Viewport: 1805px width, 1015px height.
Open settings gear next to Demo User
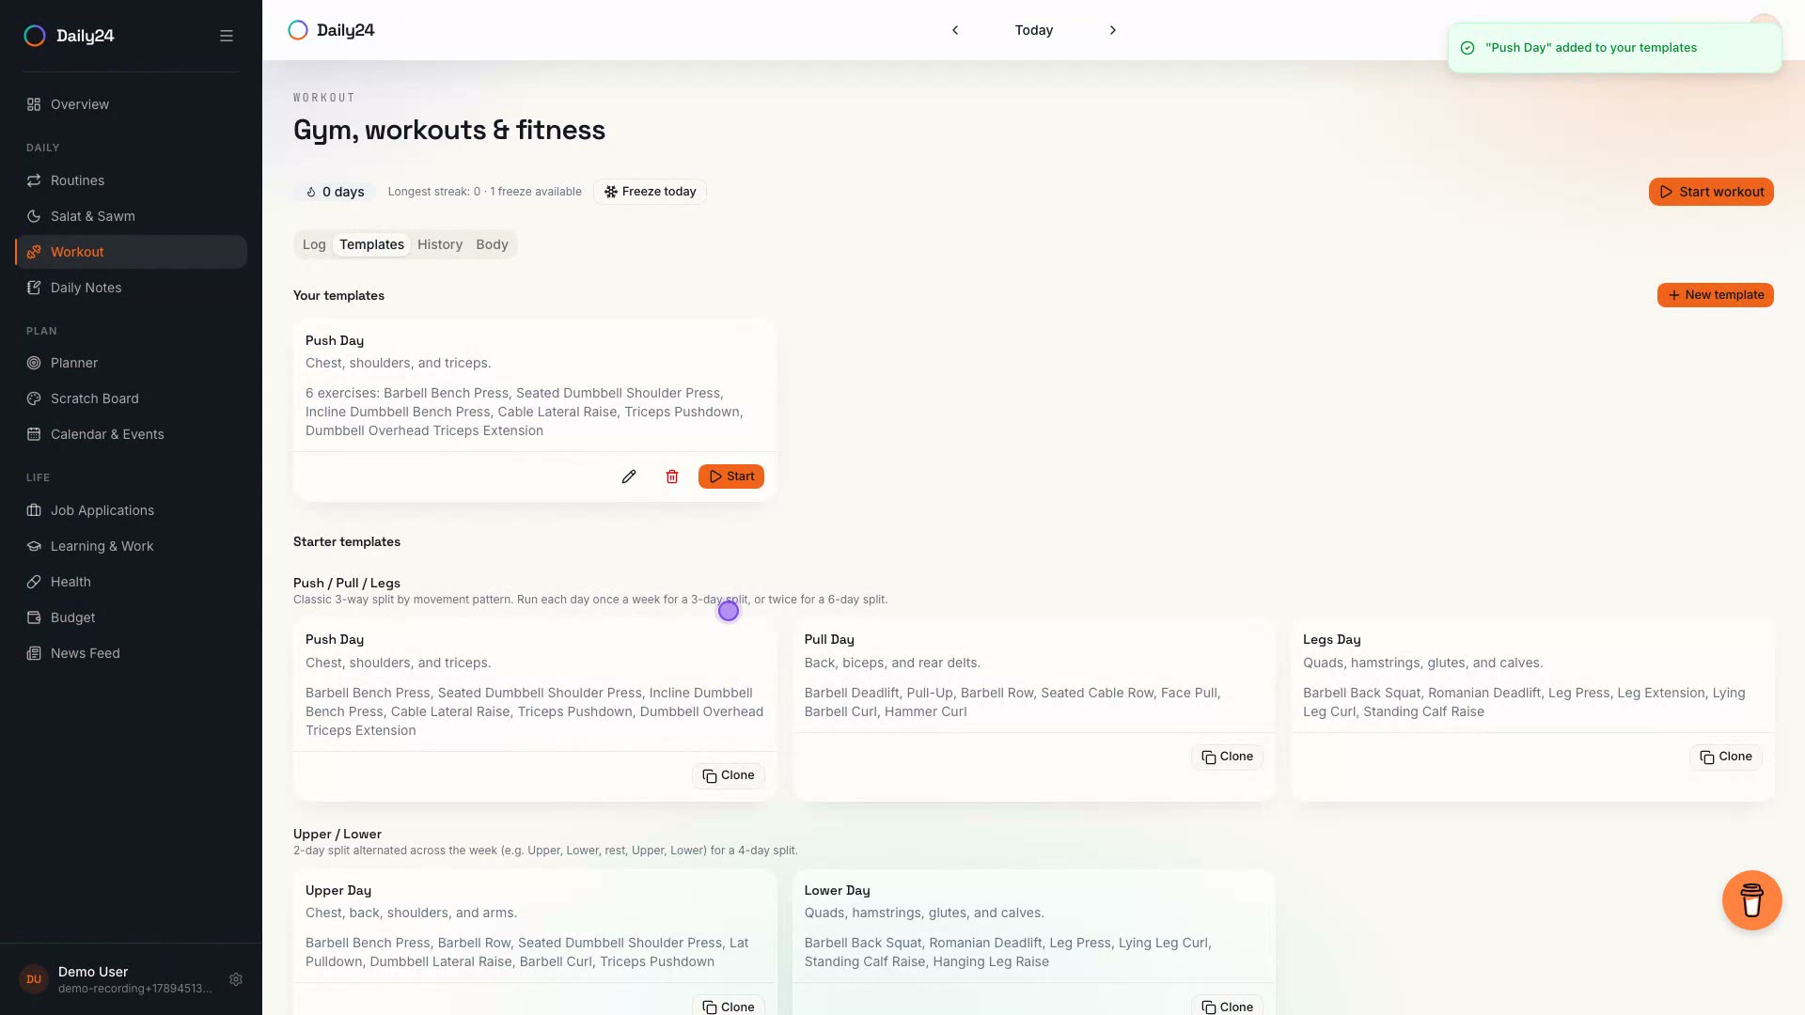coord(236,979)
